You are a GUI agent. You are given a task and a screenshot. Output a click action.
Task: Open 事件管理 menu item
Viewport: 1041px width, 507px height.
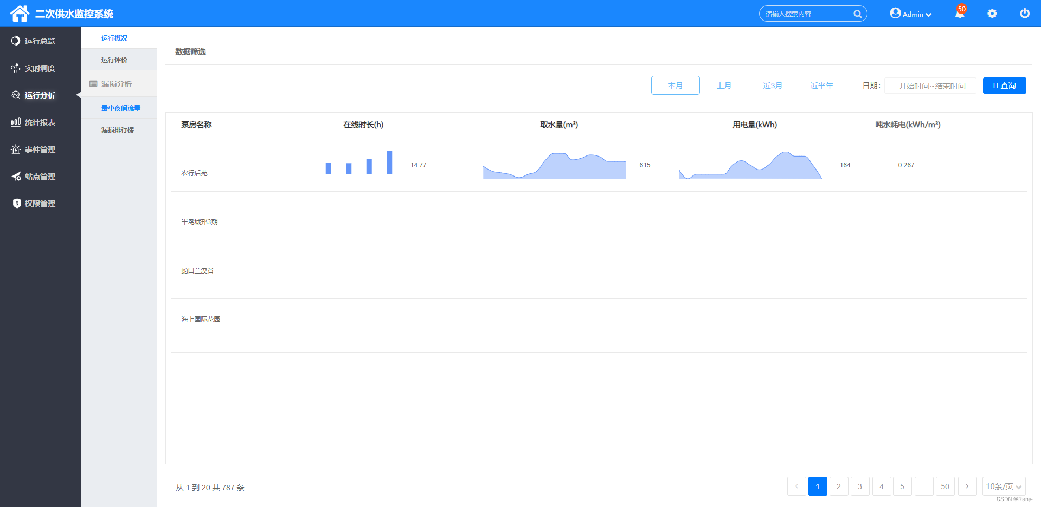(x=41, y=149)
